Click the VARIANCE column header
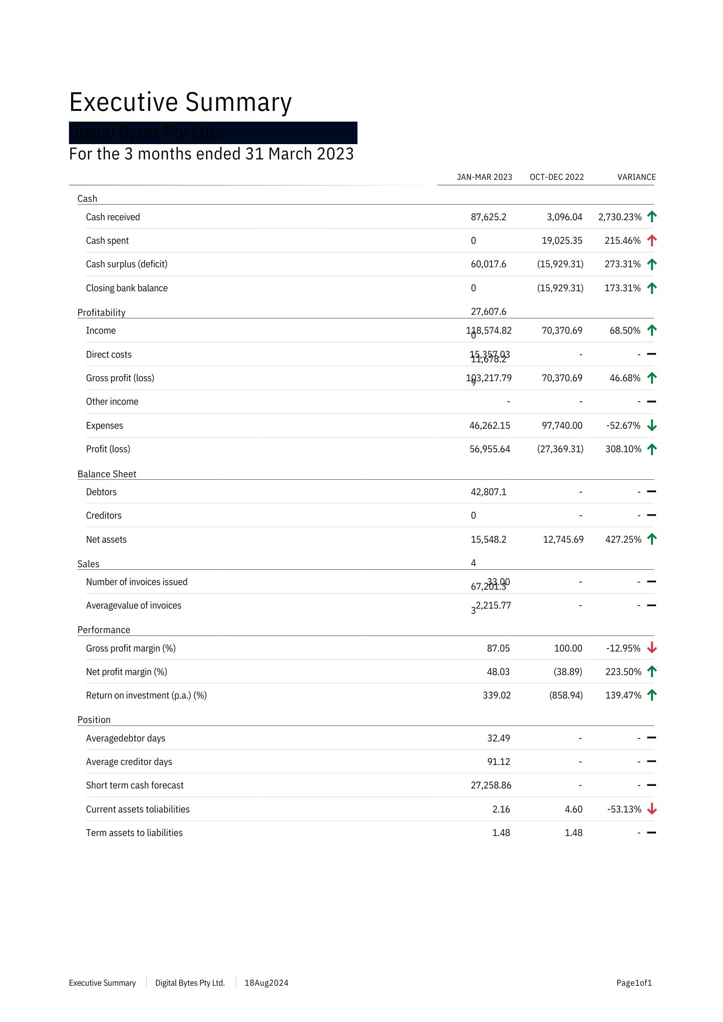Viewport: 723px width, 1022px height. pyautogui.click(x=636, y=177)
